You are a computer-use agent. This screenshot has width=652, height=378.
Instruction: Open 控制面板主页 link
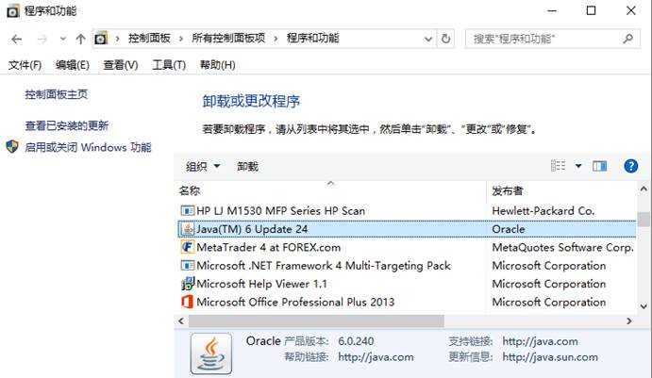coord(56,94)
